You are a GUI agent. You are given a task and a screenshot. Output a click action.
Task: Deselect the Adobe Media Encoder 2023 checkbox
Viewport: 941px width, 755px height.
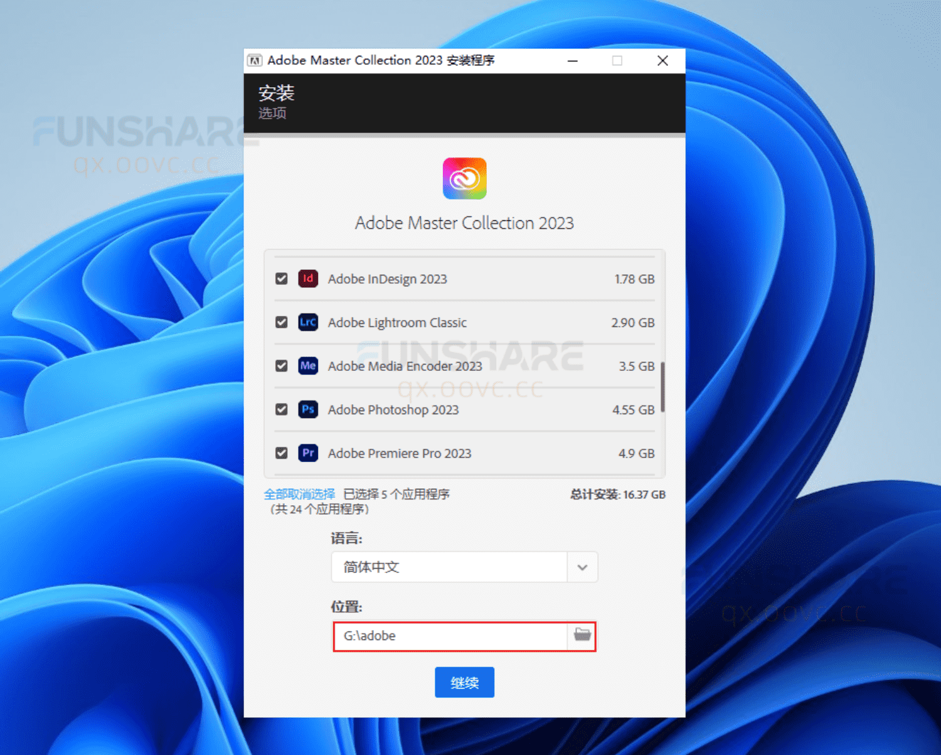(x=282, y=366)
